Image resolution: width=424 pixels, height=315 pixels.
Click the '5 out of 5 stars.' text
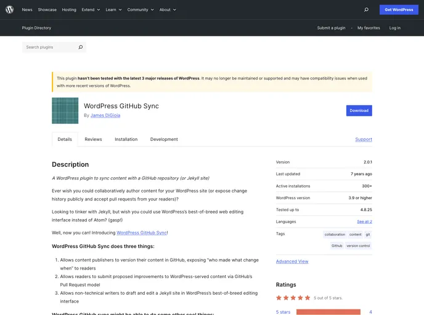pyautogui.click(x=328, y=298)
